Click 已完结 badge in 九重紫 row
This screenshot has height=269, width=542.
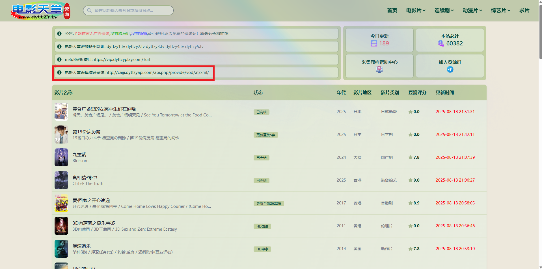[261, 158]
